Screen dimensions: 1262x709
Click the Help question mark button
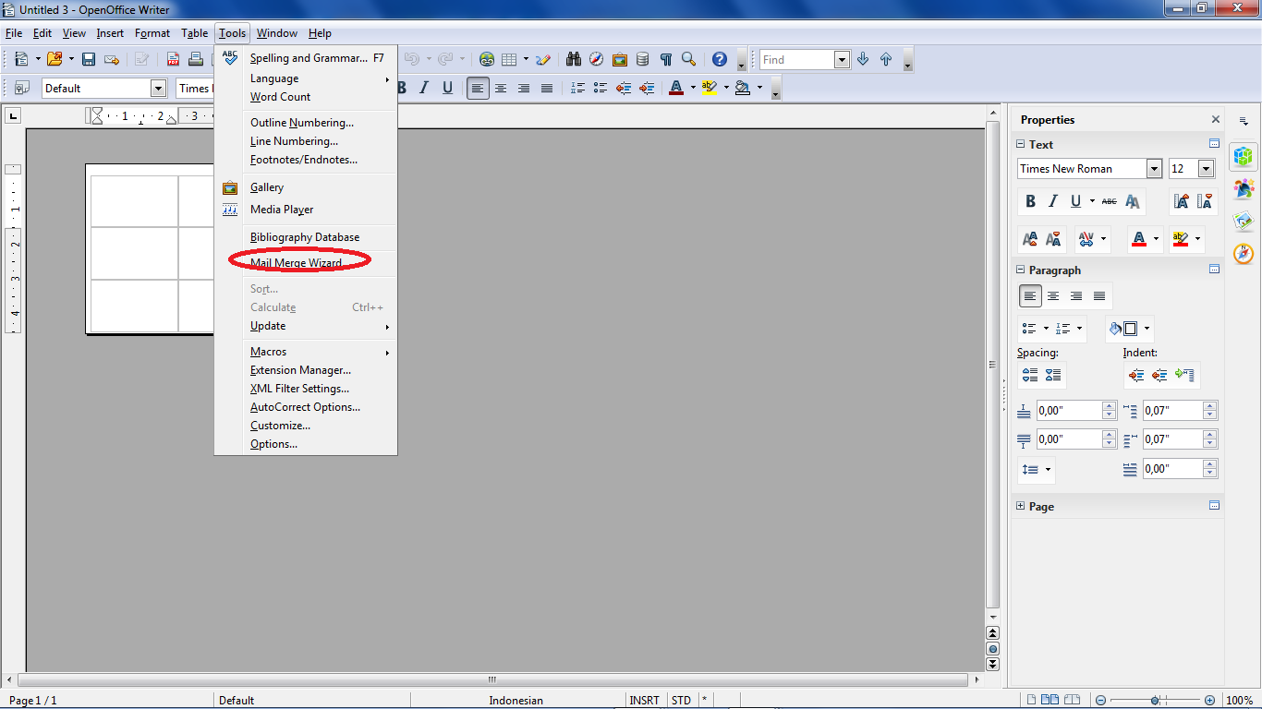[x=719, y=58]
